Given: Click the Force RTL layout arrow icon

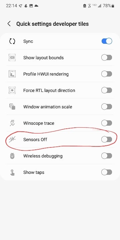Looking at the screenshot, I should 12,90.
